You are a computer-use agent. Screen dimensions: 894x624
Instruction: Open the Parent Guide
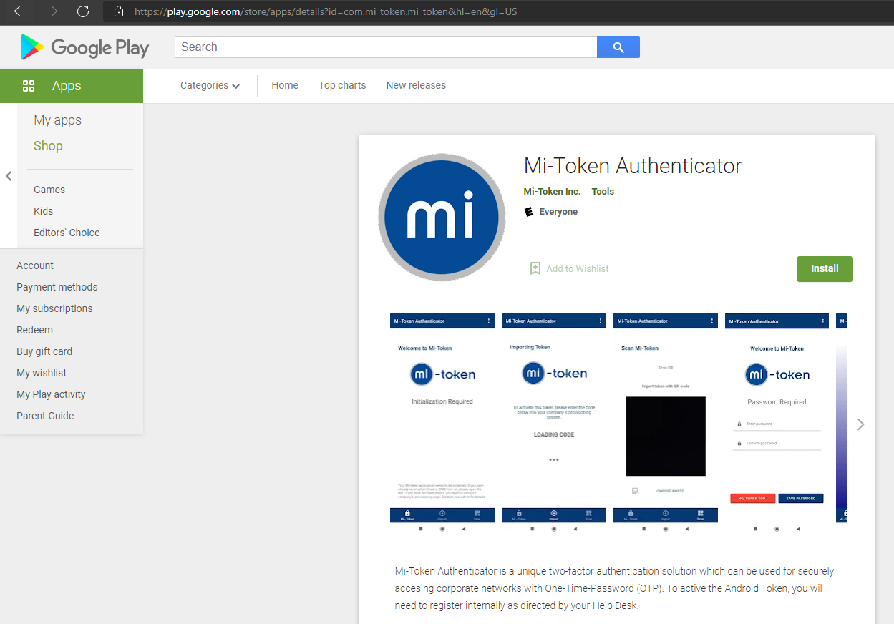click(x=45, y=416)
